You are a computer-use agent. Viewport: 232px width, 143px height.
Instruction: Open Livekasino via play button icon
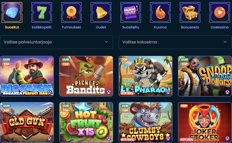(219, 13)
